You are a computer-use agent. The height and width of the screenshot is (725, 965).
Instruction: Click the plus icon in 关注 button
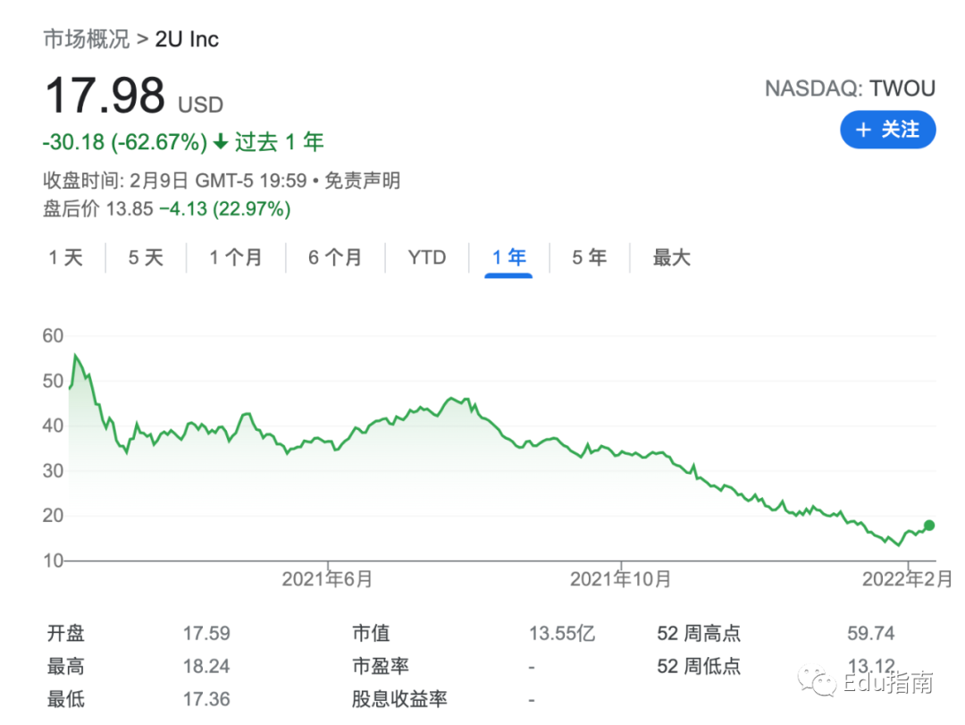coord(863,130)
